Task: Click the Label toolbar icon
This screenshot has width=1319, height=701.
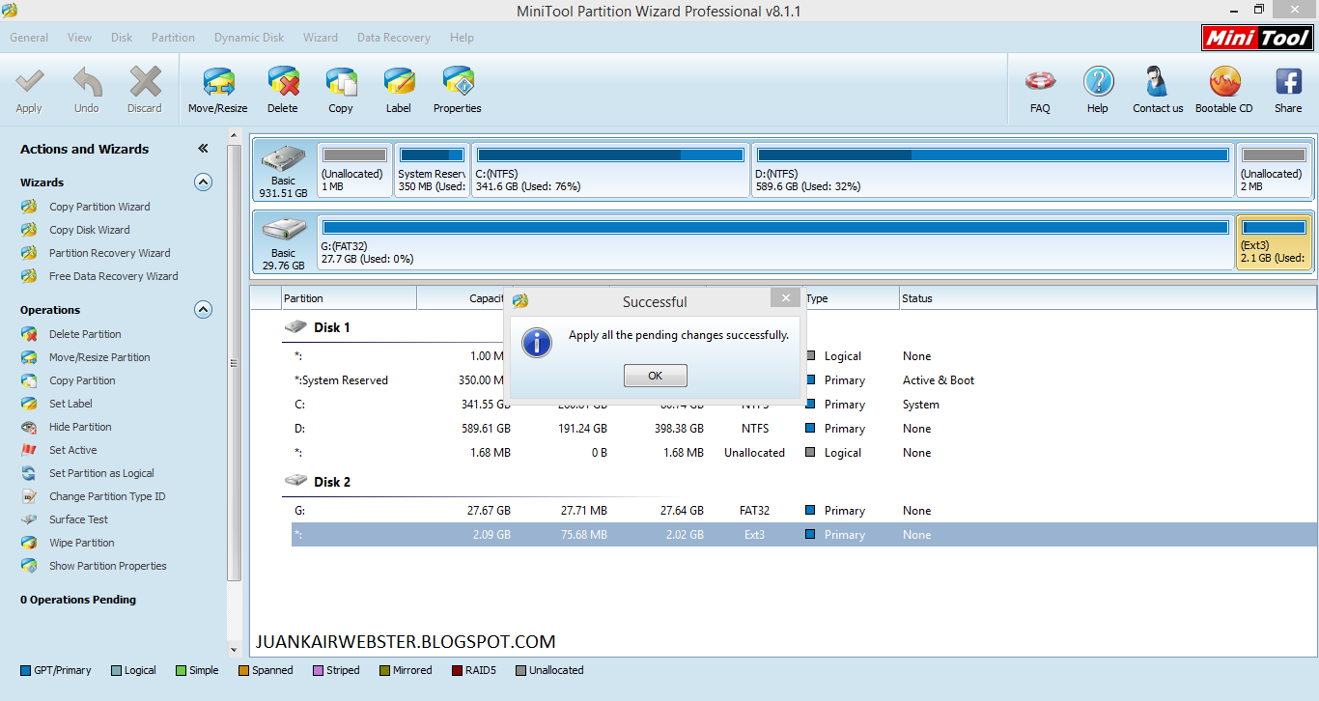Action: pyautogui.click(x=399, y=82)
